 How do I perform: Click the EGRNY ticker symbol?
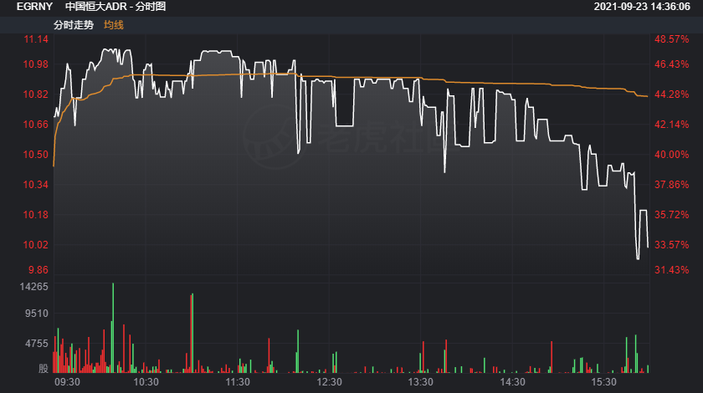pos(34,7)
